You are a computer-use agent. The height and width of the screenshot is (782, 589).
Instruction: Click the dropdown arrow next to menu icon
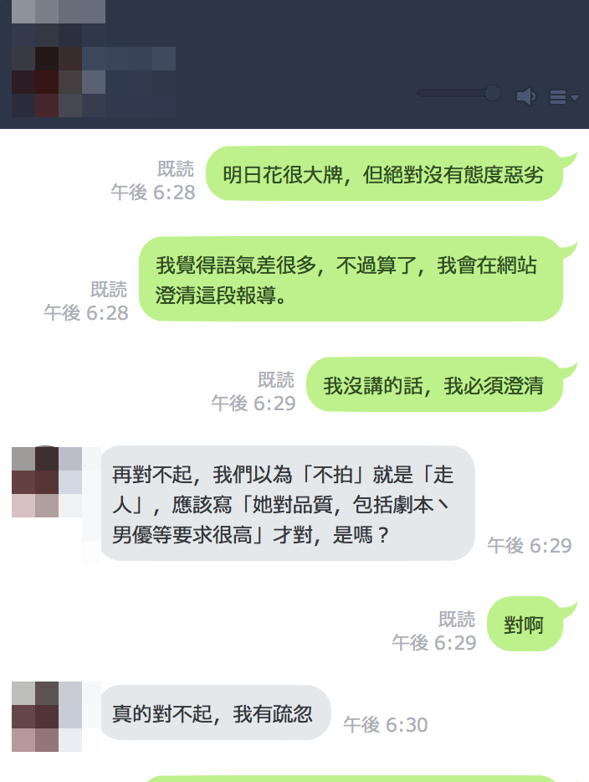click(x=575, y=98)
